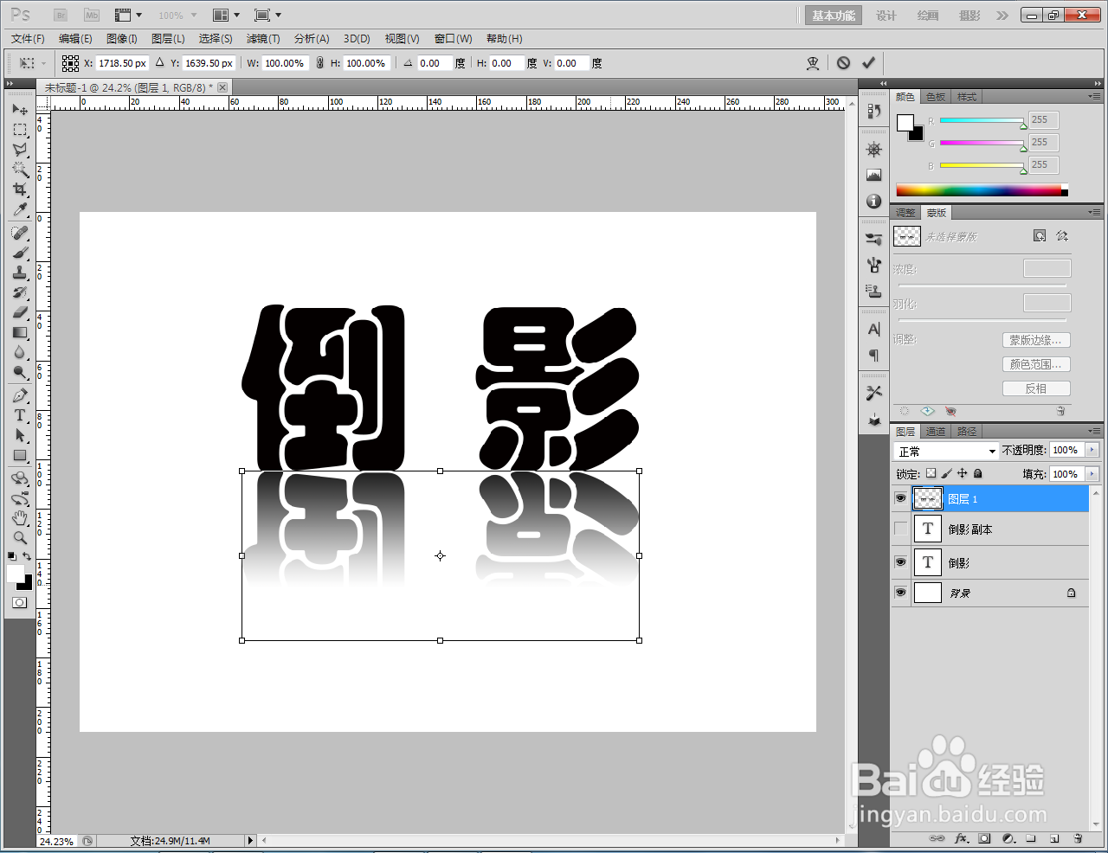
Task: Switch to the 通道 tab
Action: pos(935,431)
